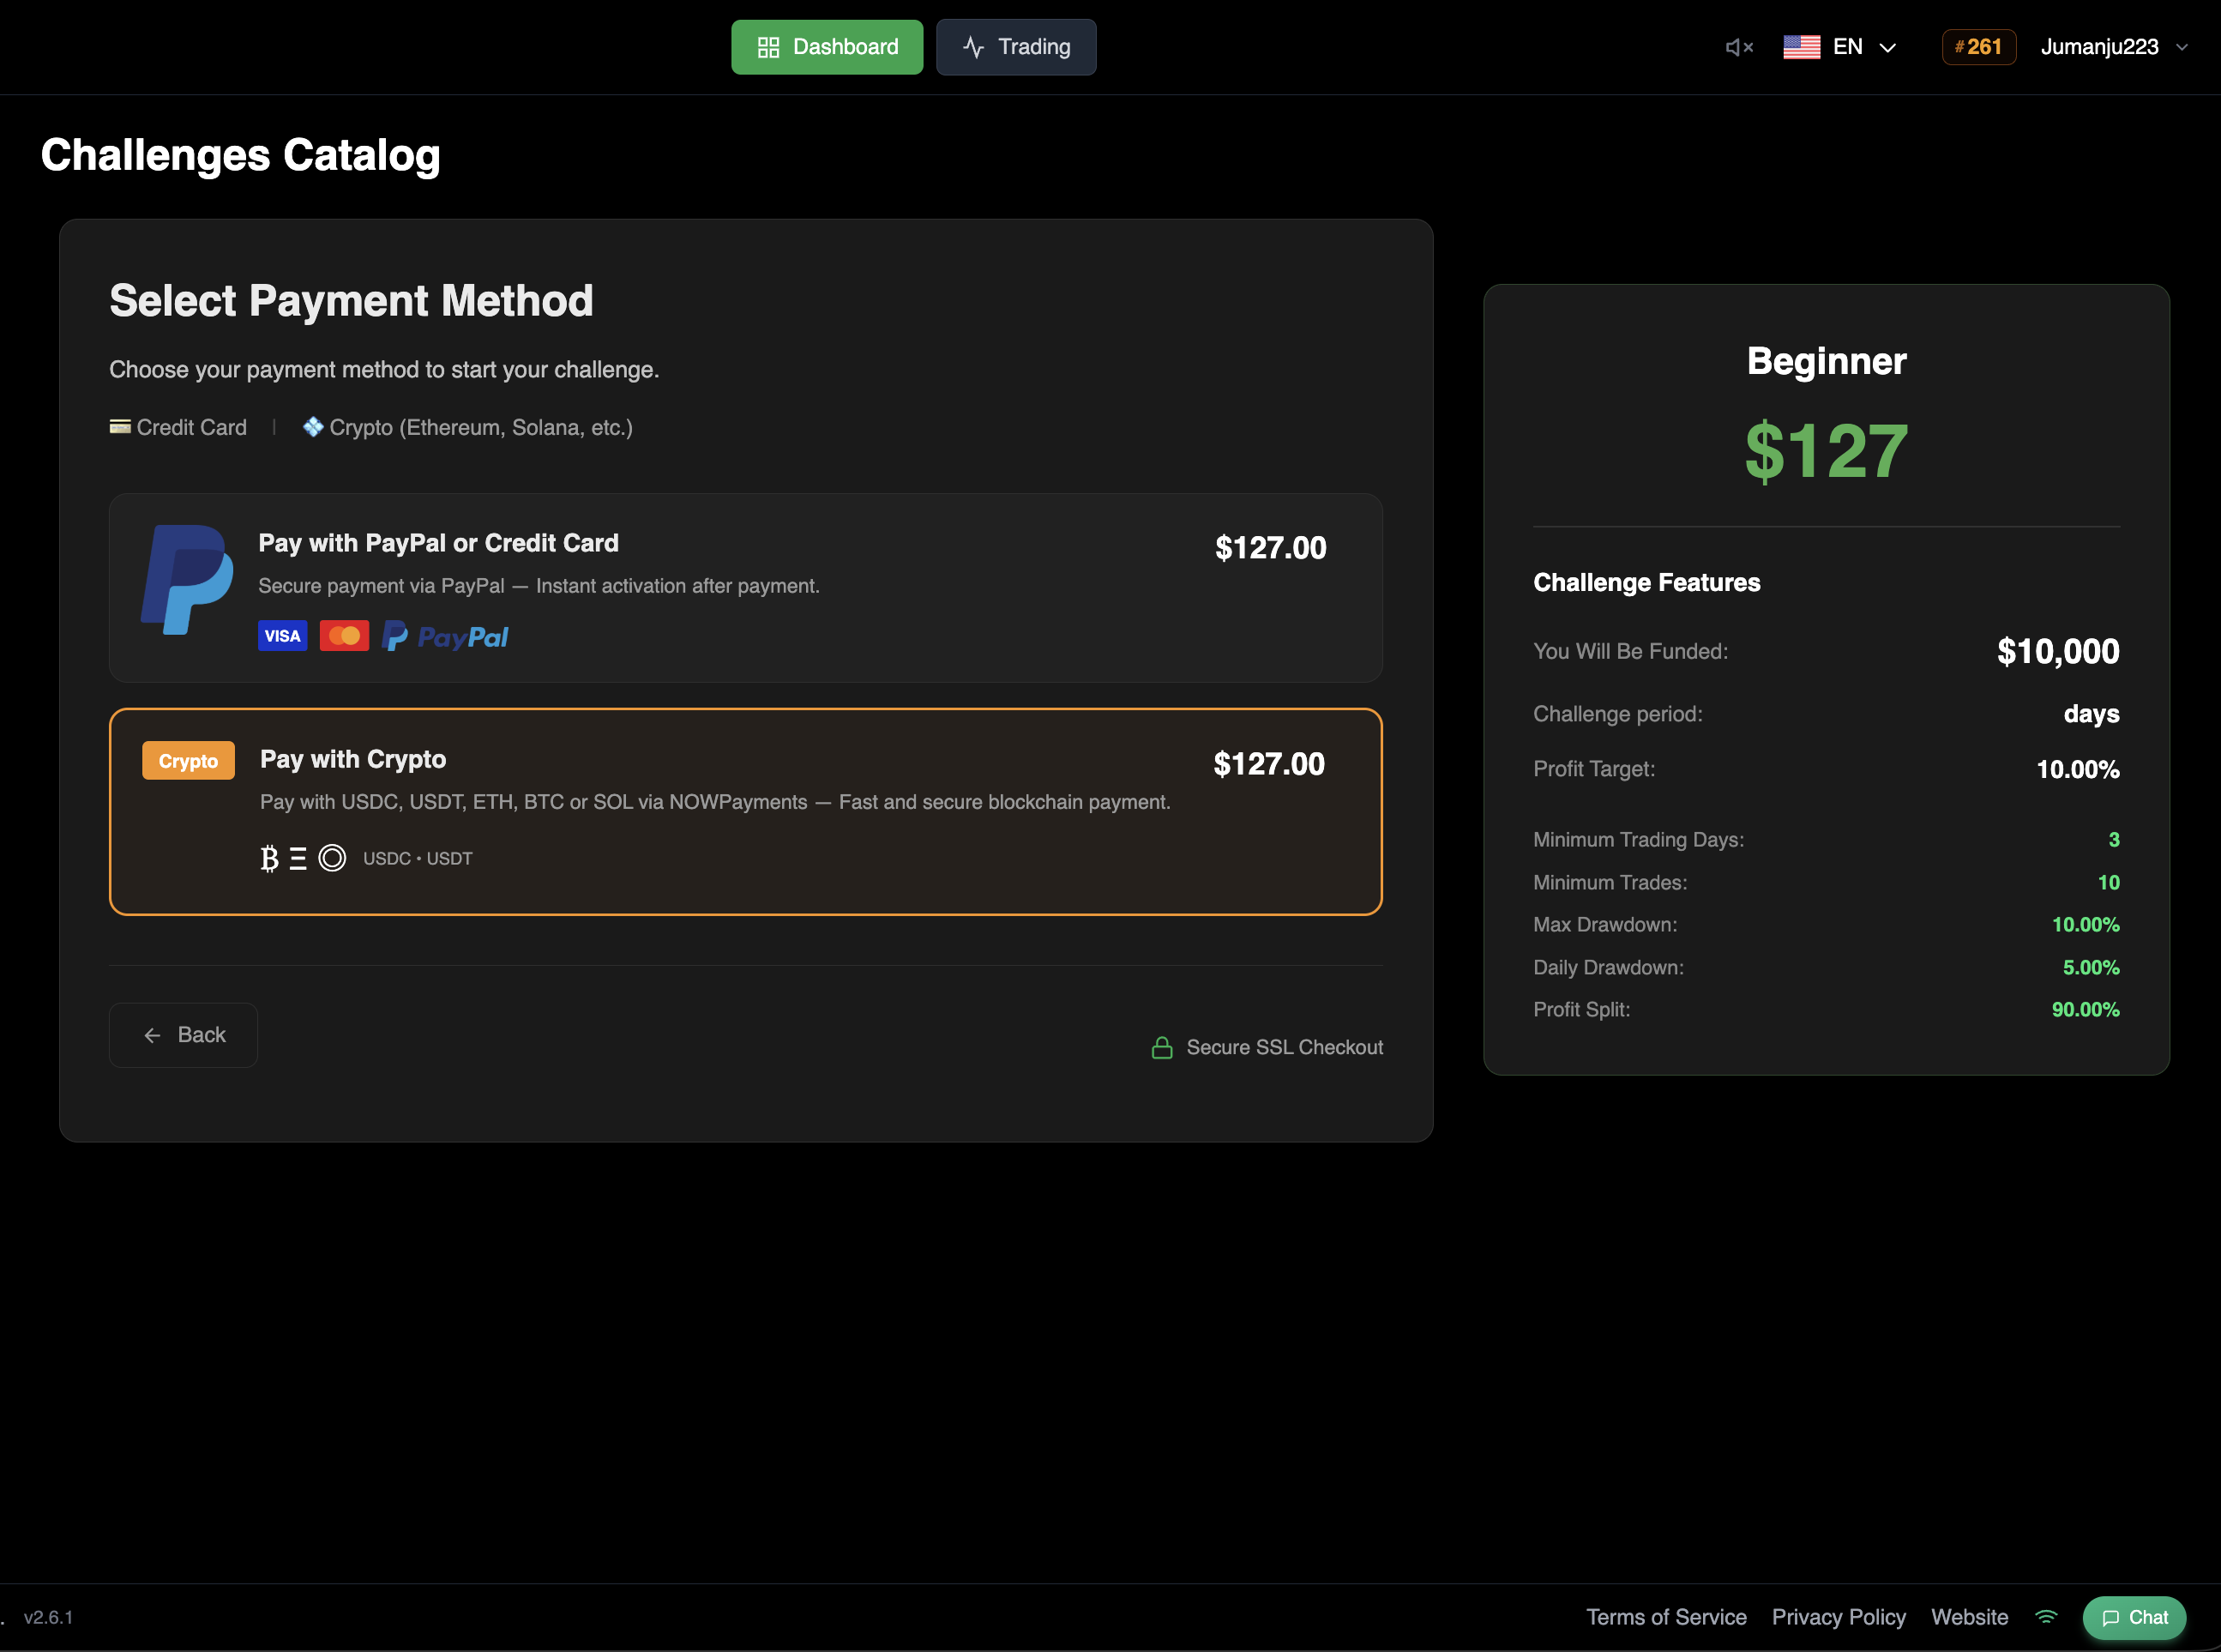
Task: Select the Visa card icon
Action: tap(282, 635)
